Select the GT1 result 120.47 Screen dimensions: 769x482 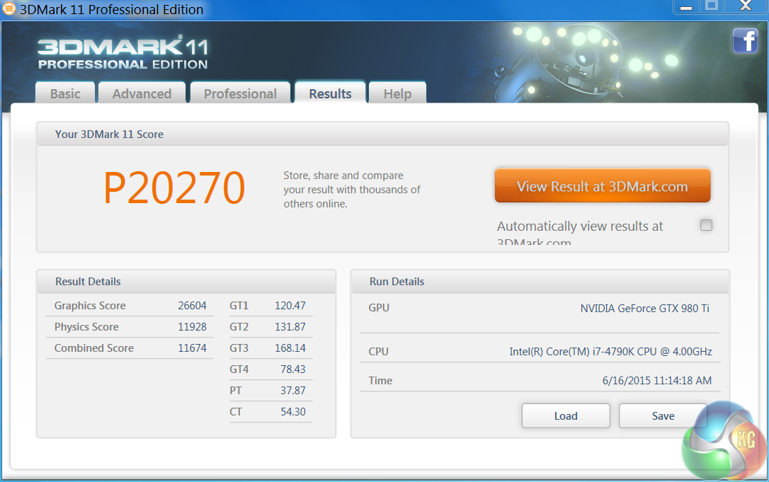(x=290, y=306)
